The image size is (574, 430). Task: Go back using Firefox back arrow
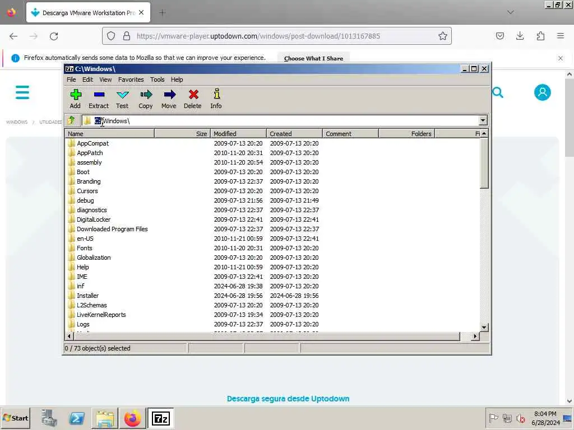(13, 36)
